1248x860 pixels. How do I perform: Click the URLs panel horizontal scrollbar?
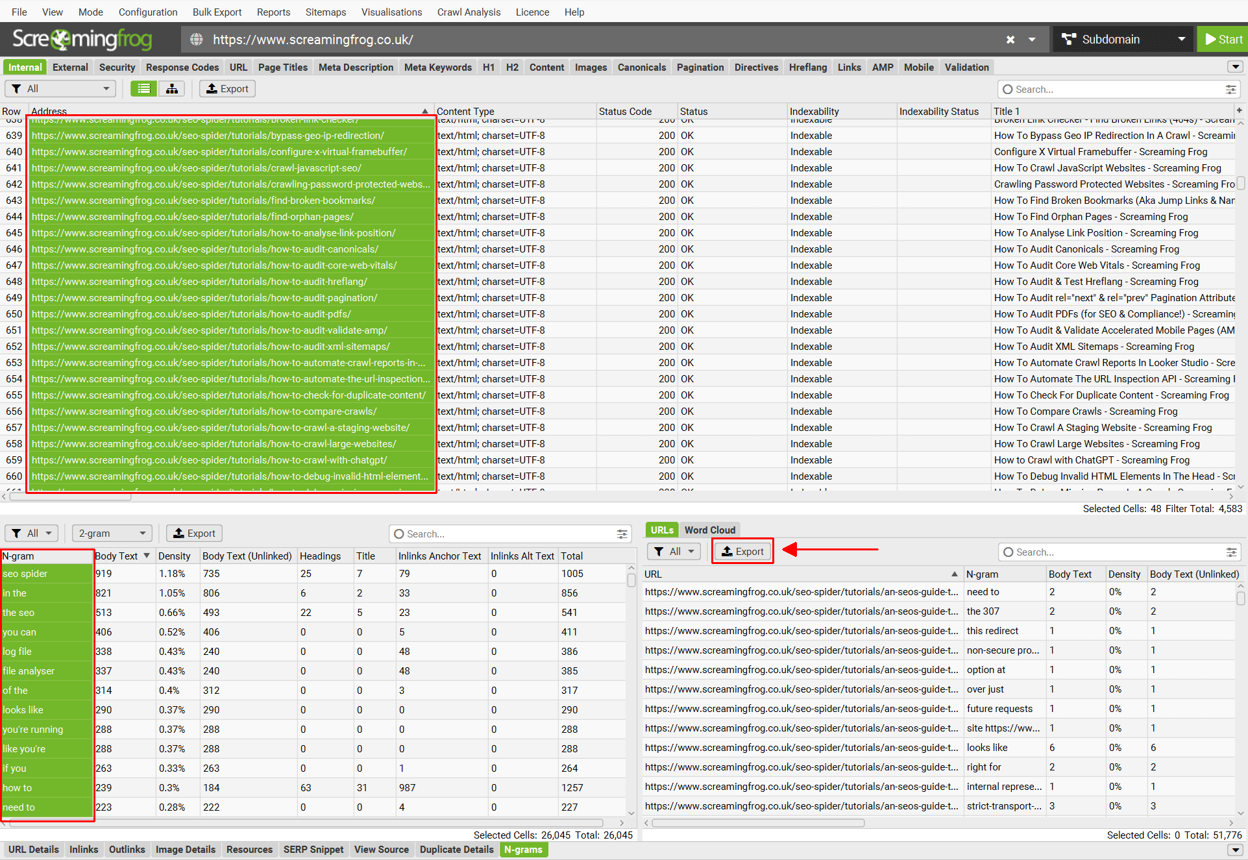click(x=758, y=823)
